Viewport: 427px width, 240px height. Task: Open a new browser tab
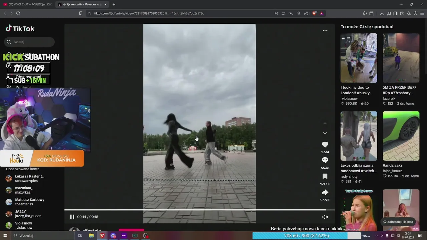[x=114, y=4]
